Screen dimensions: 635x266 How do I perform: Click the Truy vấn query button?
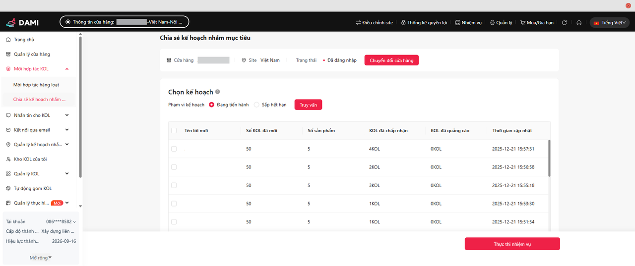308,105
